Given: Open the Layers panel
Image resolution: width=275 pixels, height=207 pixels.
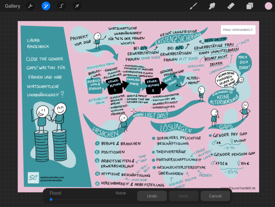Looking at the screenshot, I should click(249, 6).
